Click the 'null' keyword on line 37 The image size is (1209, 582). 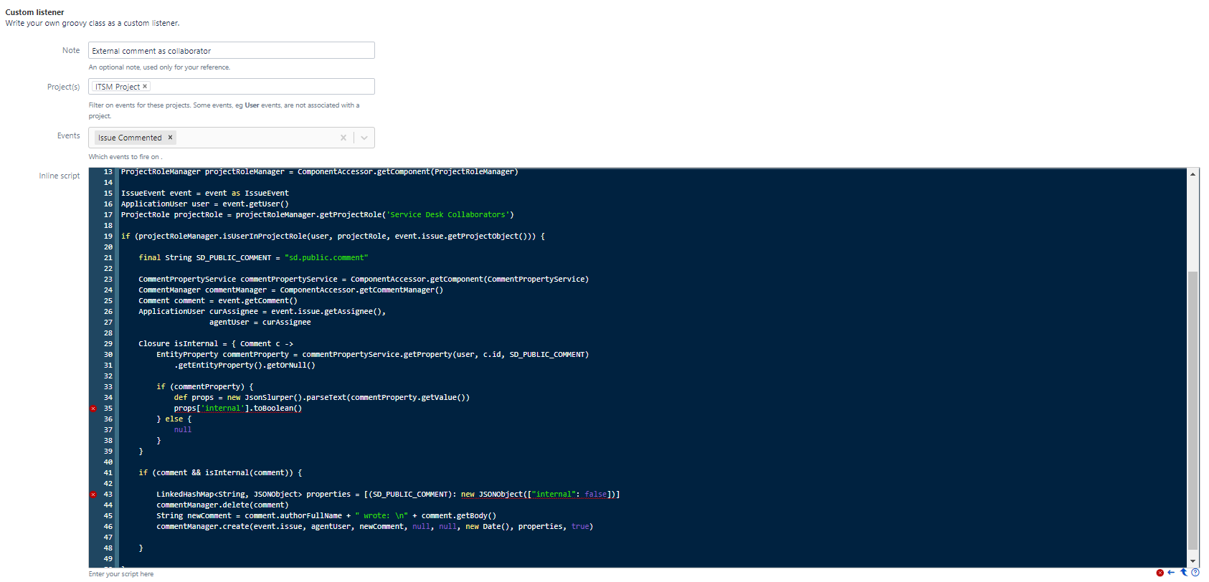tap(183, 430)
